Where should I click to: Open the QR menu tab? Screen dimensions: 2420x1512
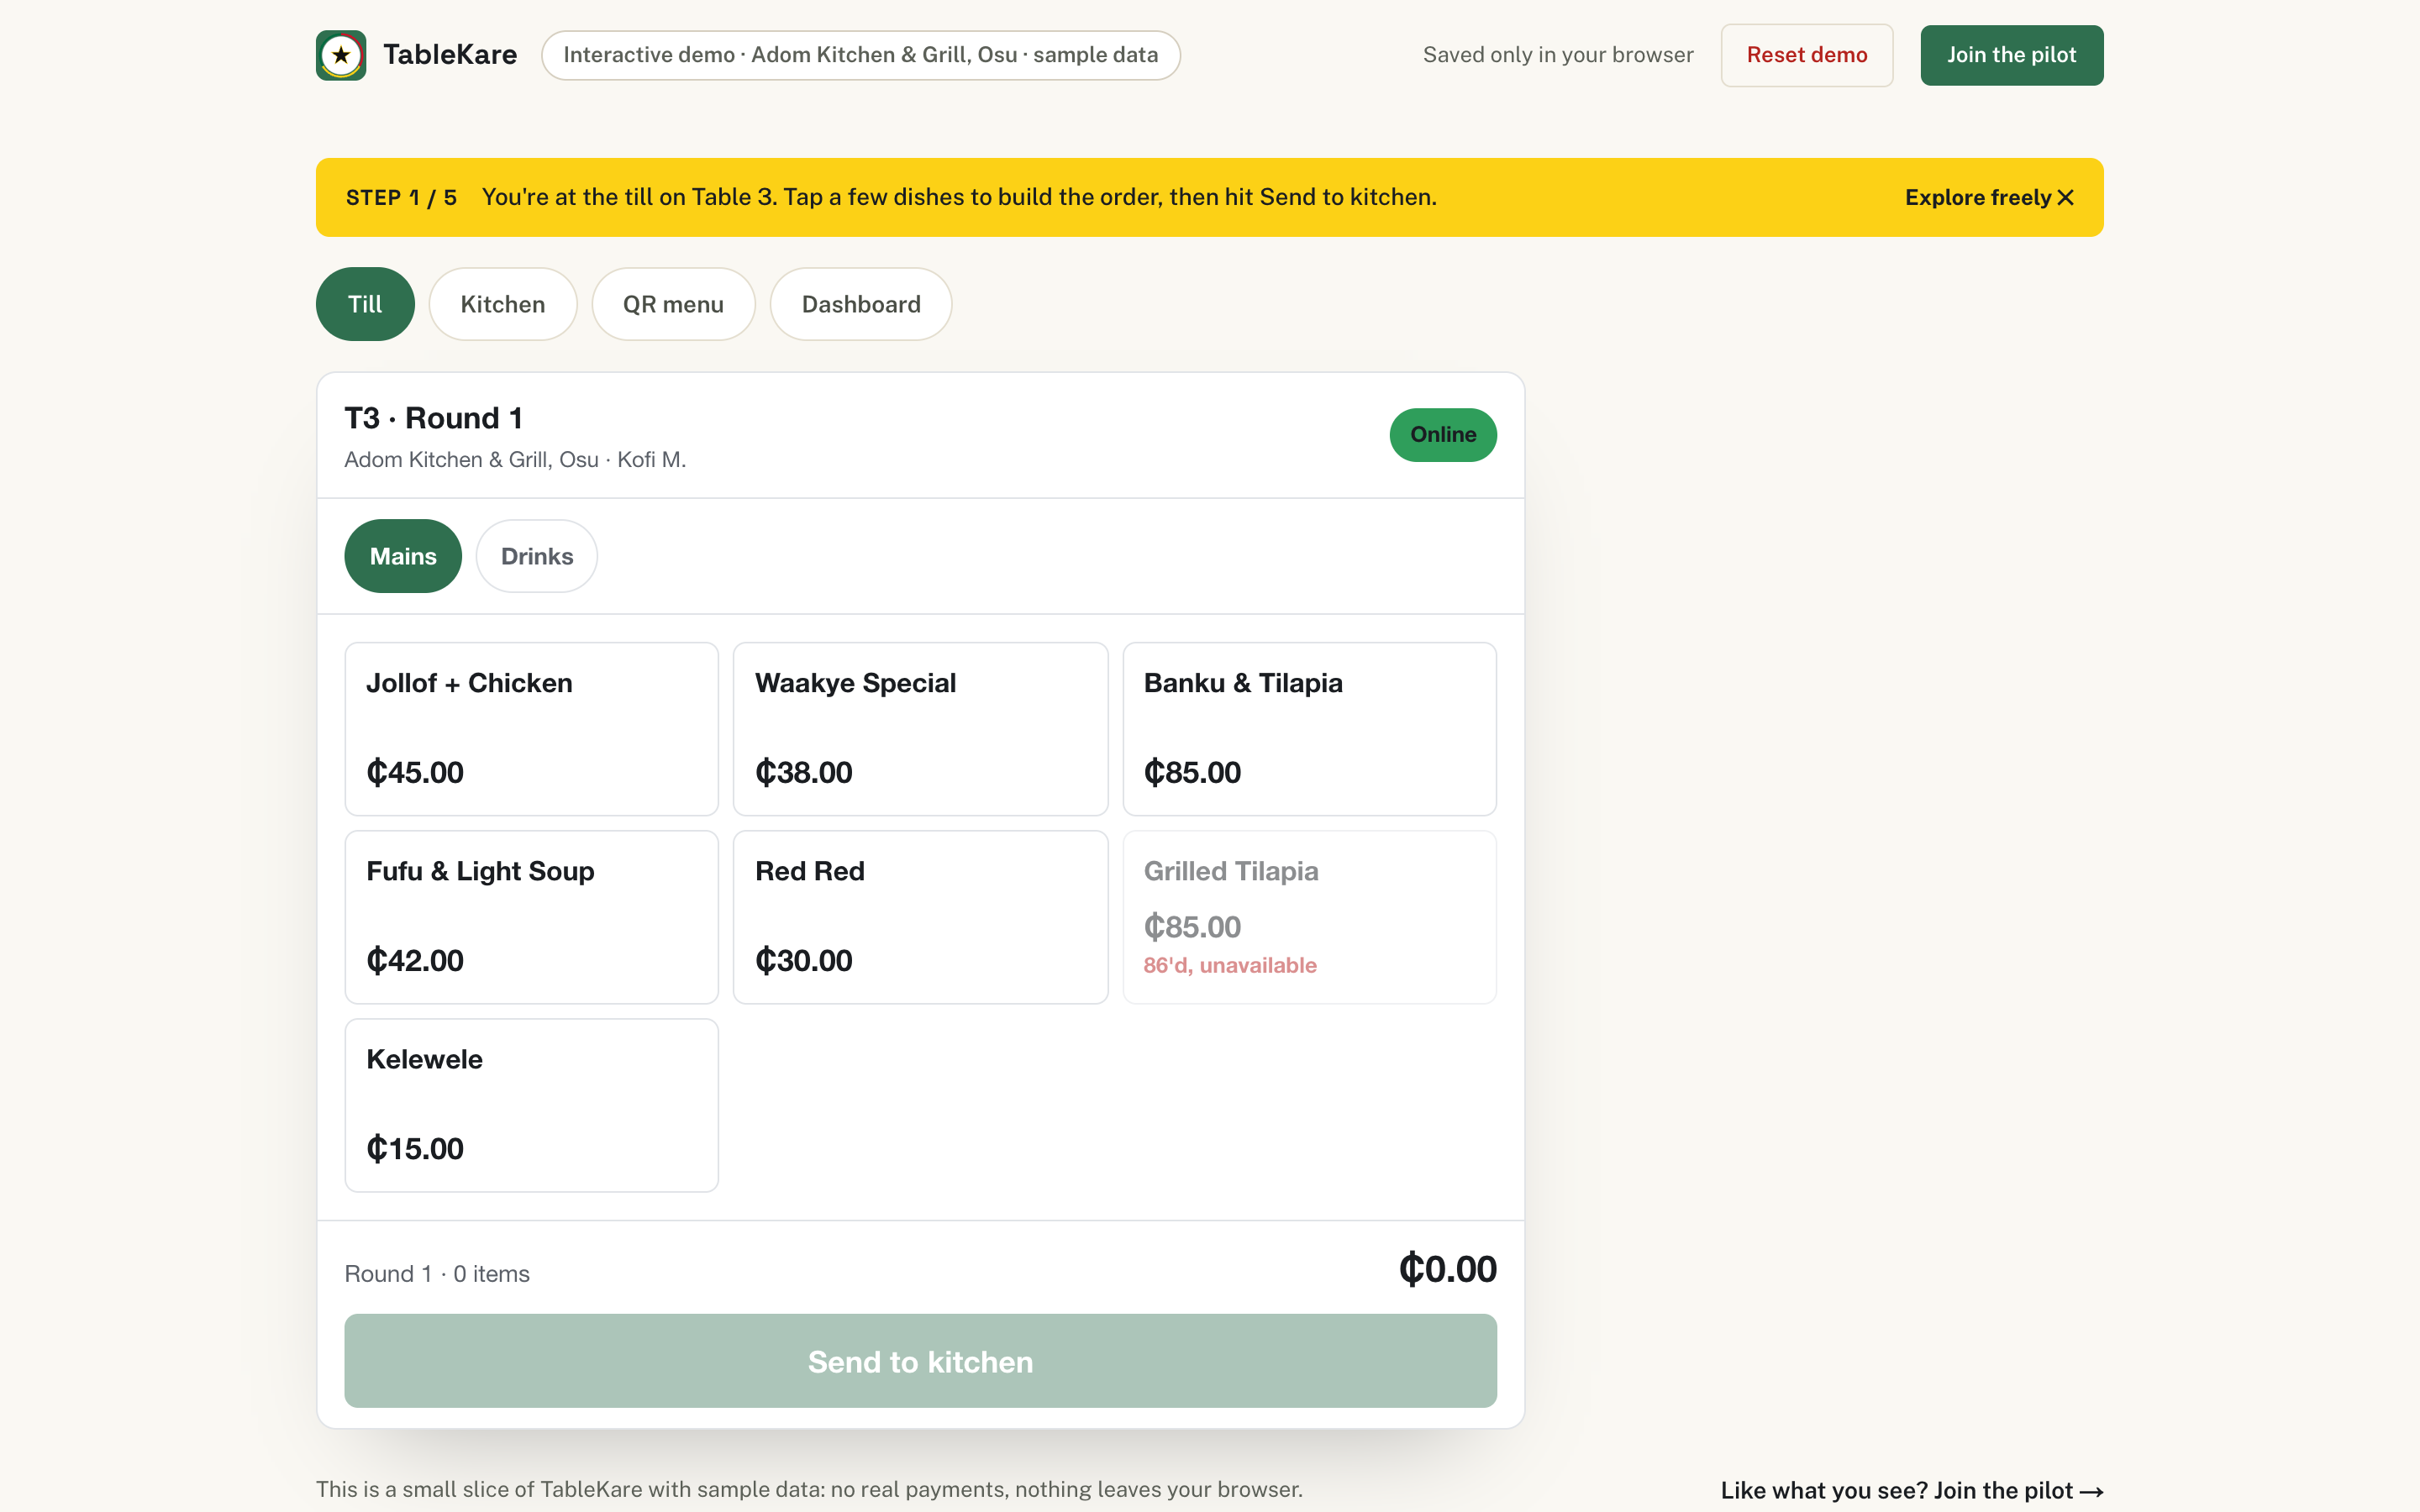[673, 304]
